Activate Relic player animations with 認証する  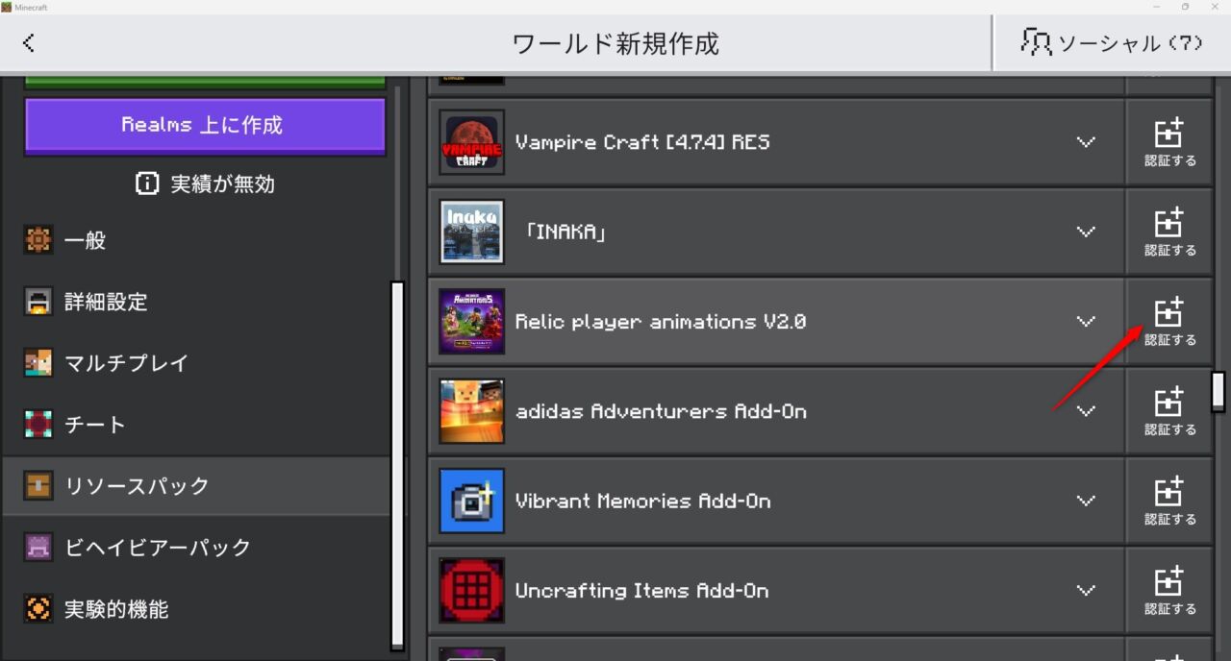[x=1169, y=321]
